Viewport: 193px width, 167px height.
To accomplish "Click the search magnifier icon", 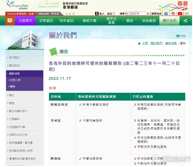I will [148, 14].
